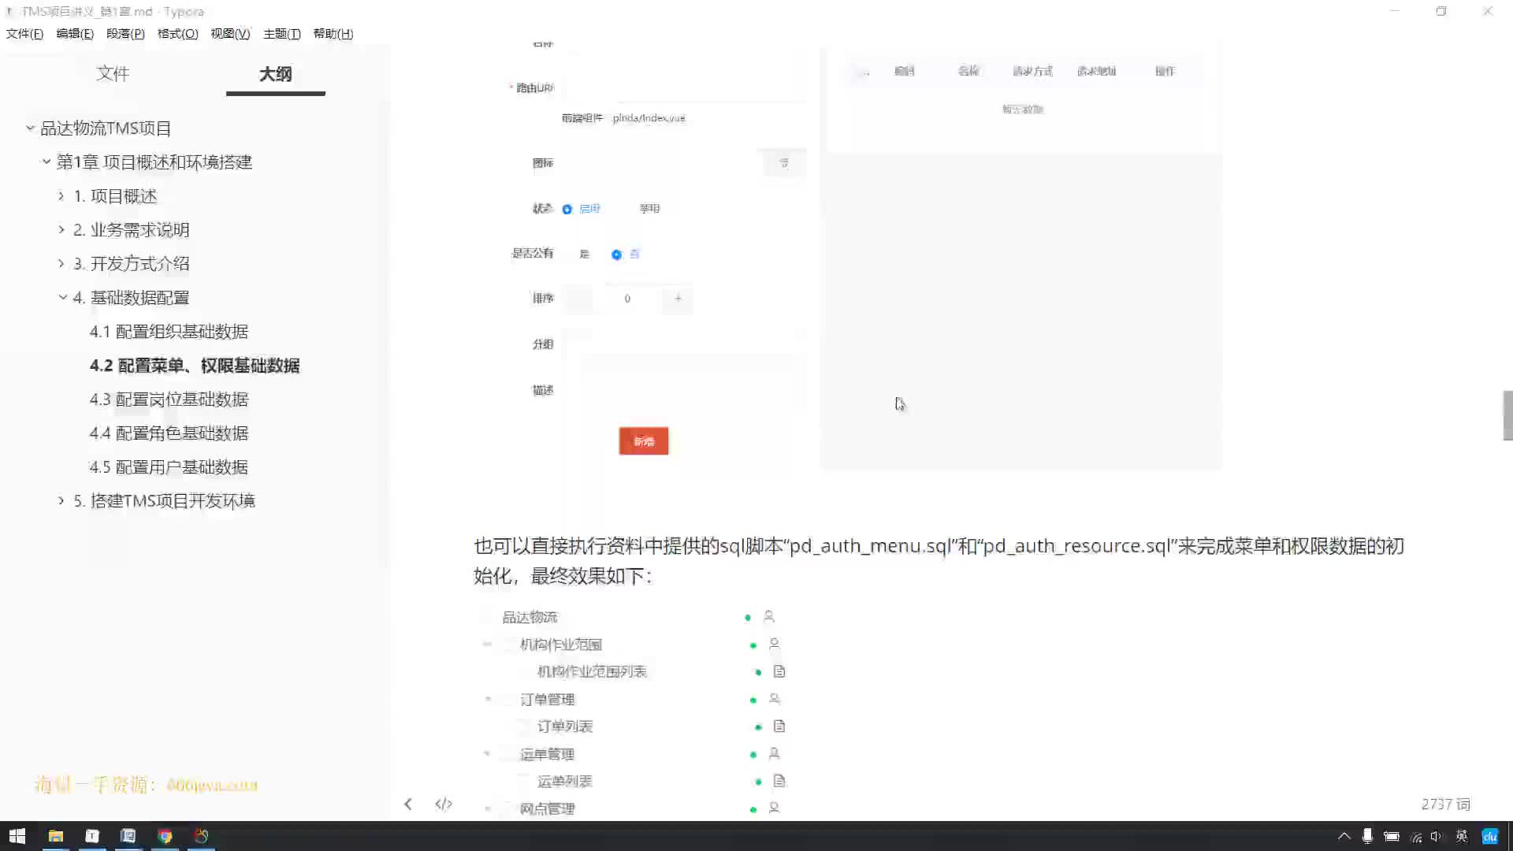Click the document icon beside 运单列表
This screenshot has width=1513, height=851.
click(x=779, y=781)
